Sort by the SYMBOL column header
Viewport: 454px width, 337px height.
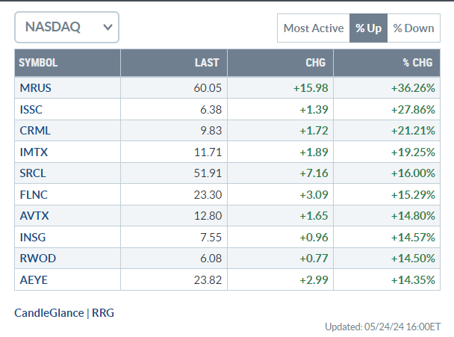tap(38, 64)
